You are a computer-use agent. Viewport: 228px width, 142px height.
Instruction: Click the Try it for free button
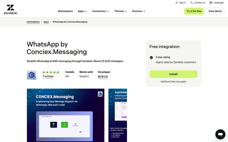(194, 11)
